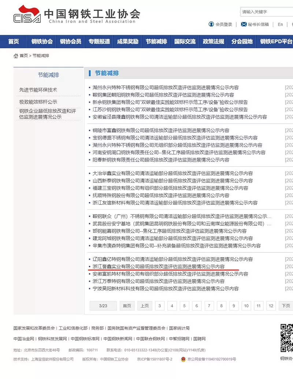
Task: Jump to page 12 in pagination
Action: coord(271,306)
